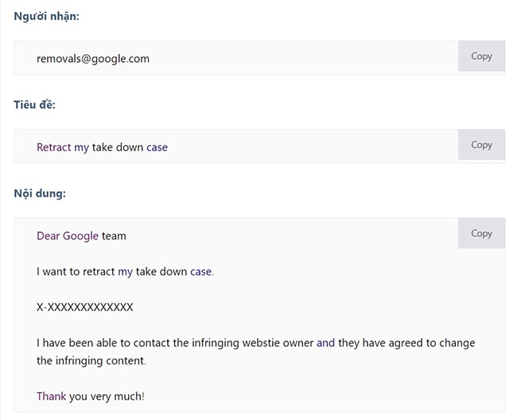Copy the recipient email address
517x420 pixels.
coord(481,56)
